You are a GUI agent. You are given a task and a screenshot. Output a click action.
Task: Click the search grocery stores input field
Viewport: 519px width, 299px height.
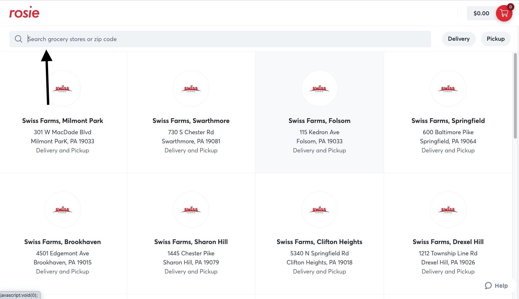(x=226, y=39)
